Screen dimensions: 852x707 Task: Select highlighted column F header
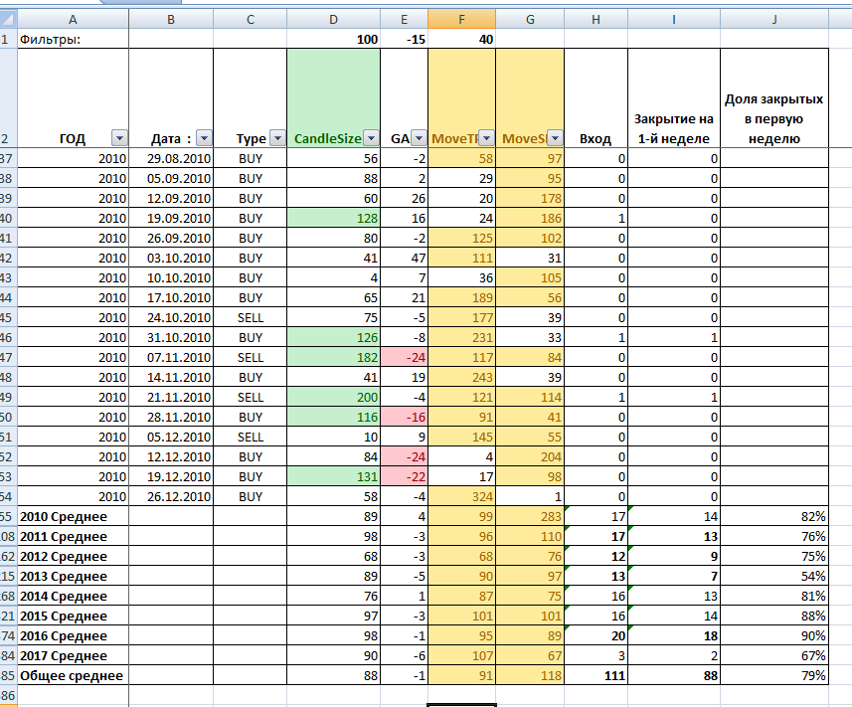pyautogui.click(x=462, y=20)
